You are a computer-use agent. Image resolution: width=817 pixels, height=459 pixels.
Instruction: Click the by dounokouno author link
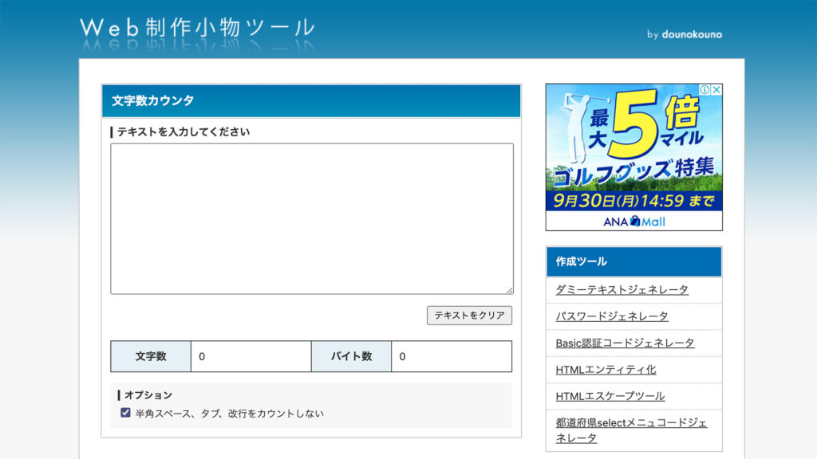(x=684, y=34)
